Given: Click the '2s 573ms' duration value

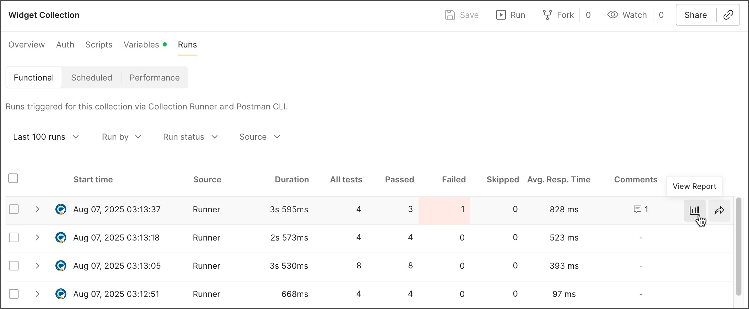Looking at the screenshot, I should (x=289, y=237).
